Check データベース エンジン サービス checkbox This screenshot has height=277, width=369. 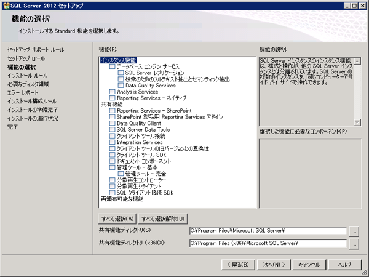pos(113,66)
